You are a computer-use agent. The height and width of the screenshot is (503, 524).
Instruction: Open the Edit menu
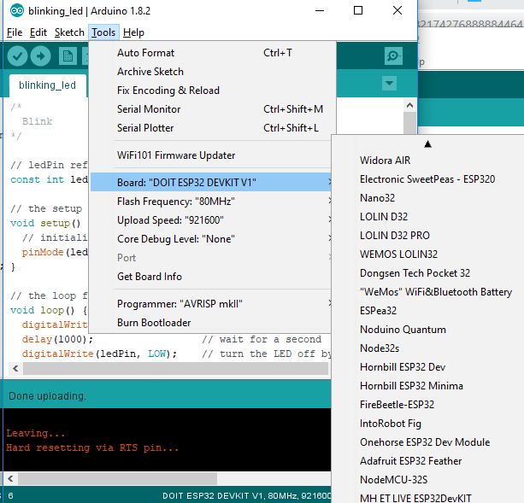pyautogui.click(x=38, y=32)
